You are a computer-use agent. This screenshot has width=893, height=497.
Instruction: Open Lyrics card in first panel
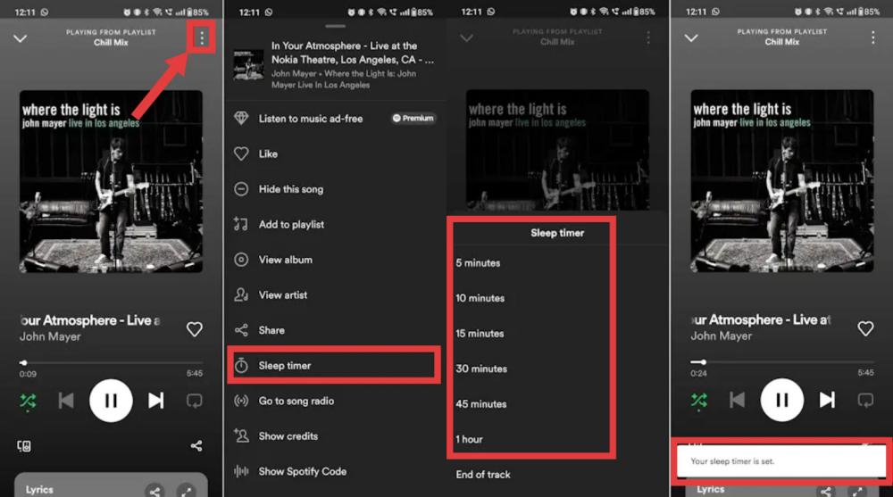pos(111,485)
